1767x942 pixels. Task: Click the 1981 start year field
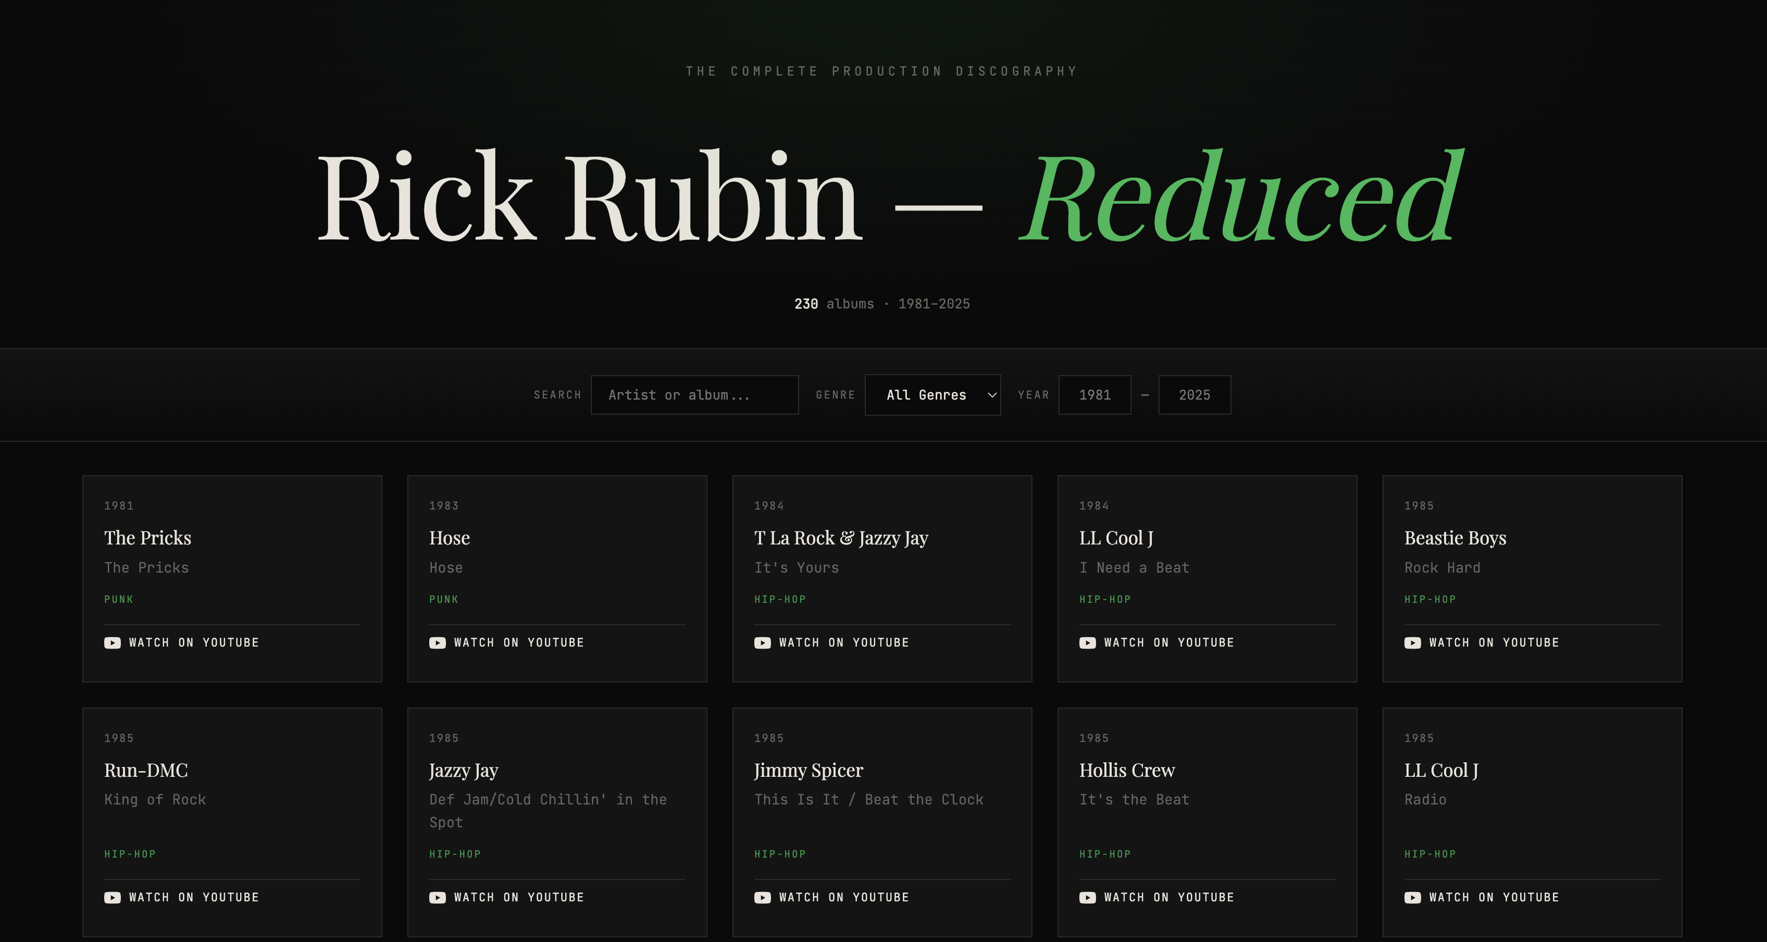click(x=1095, y=394)
